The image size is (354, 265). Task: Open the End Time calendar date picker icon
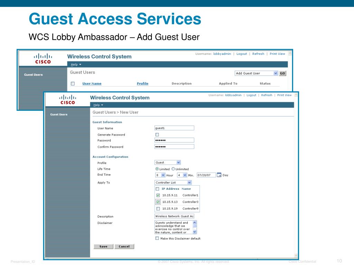click(x=219, y=175)
